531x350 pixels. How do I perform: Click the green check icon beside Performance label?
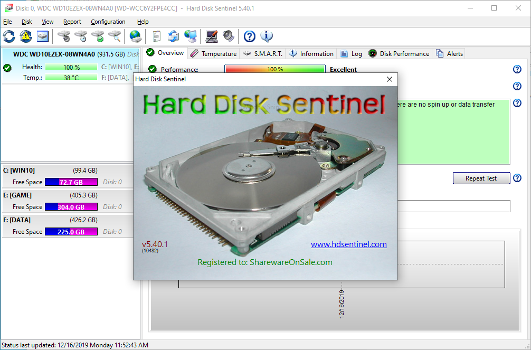pos(153,69)
